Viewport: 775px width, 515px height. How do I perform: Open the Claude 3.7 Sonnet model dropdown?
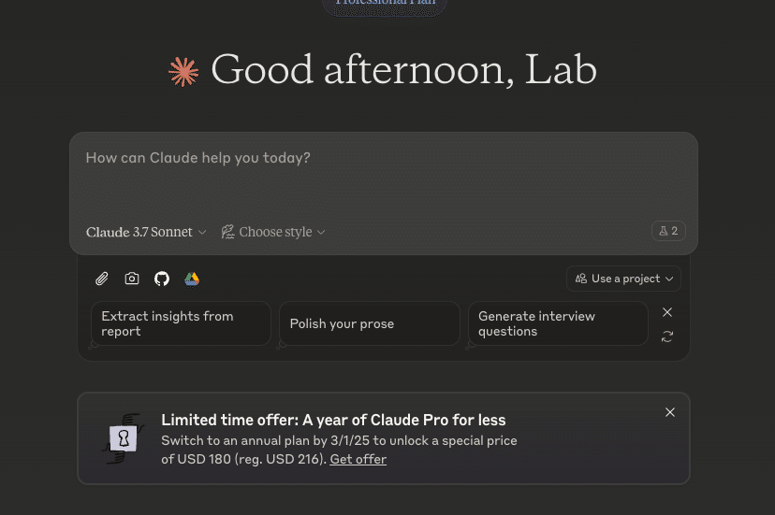tap(146, 232)
